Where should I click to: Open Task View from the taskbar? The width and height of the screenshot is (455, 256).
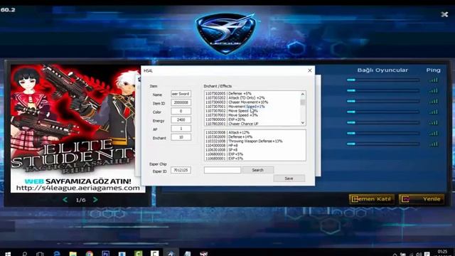click(x=40, y=254)
